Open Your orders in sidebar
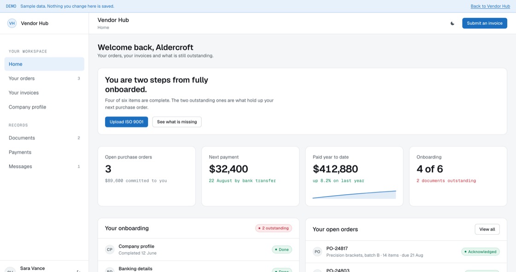516x272 pixels. pos(44,78)
